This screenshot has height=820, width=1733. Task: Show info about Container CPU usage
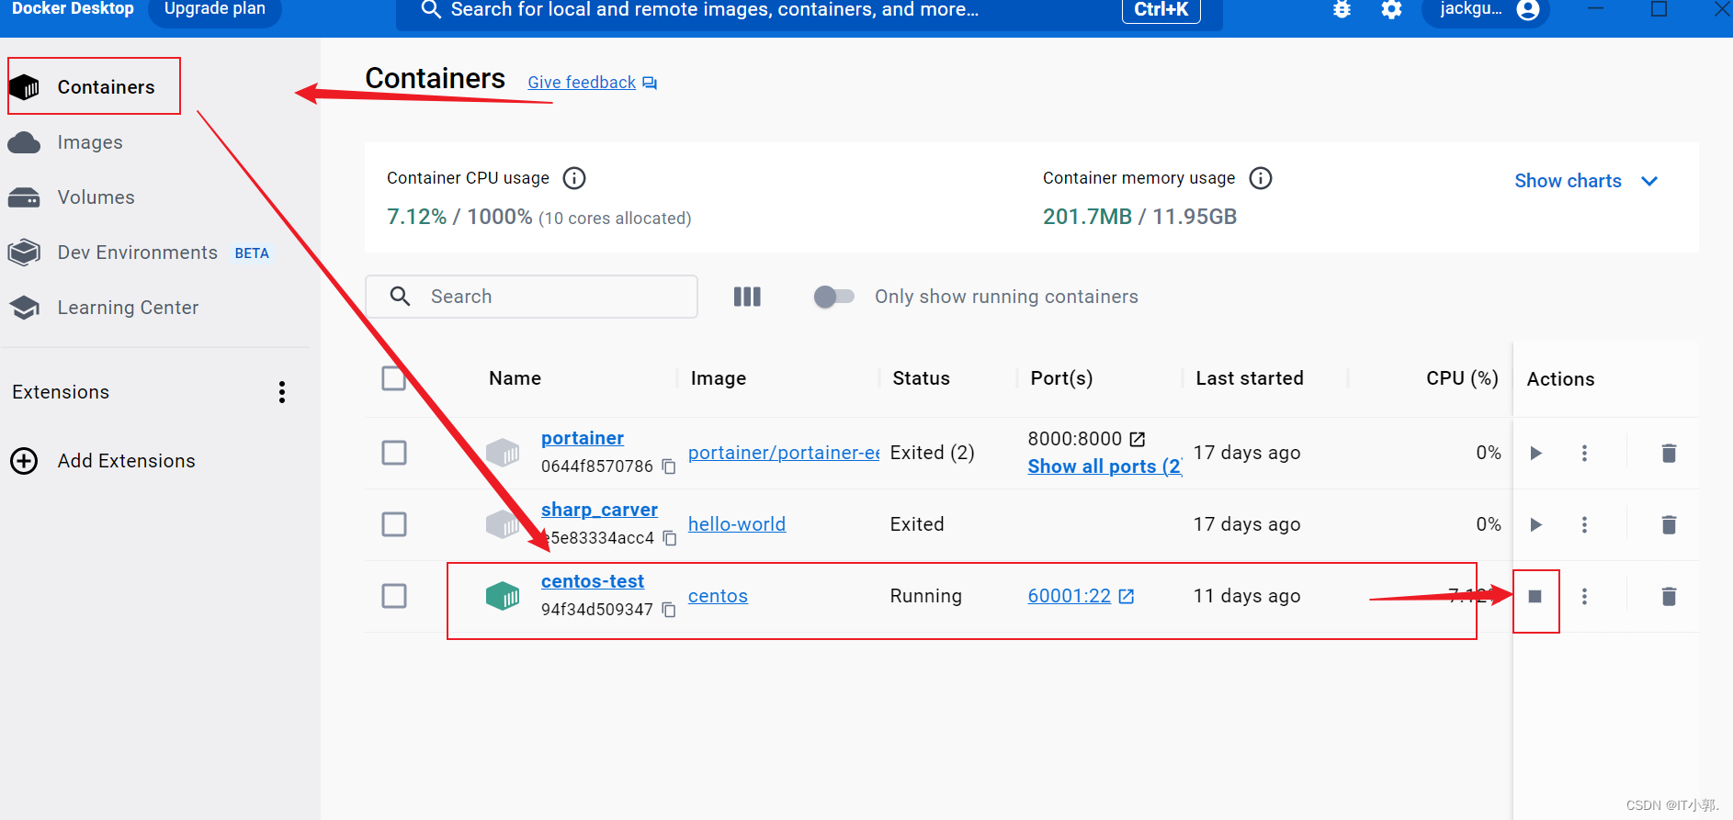pos(574,178)
